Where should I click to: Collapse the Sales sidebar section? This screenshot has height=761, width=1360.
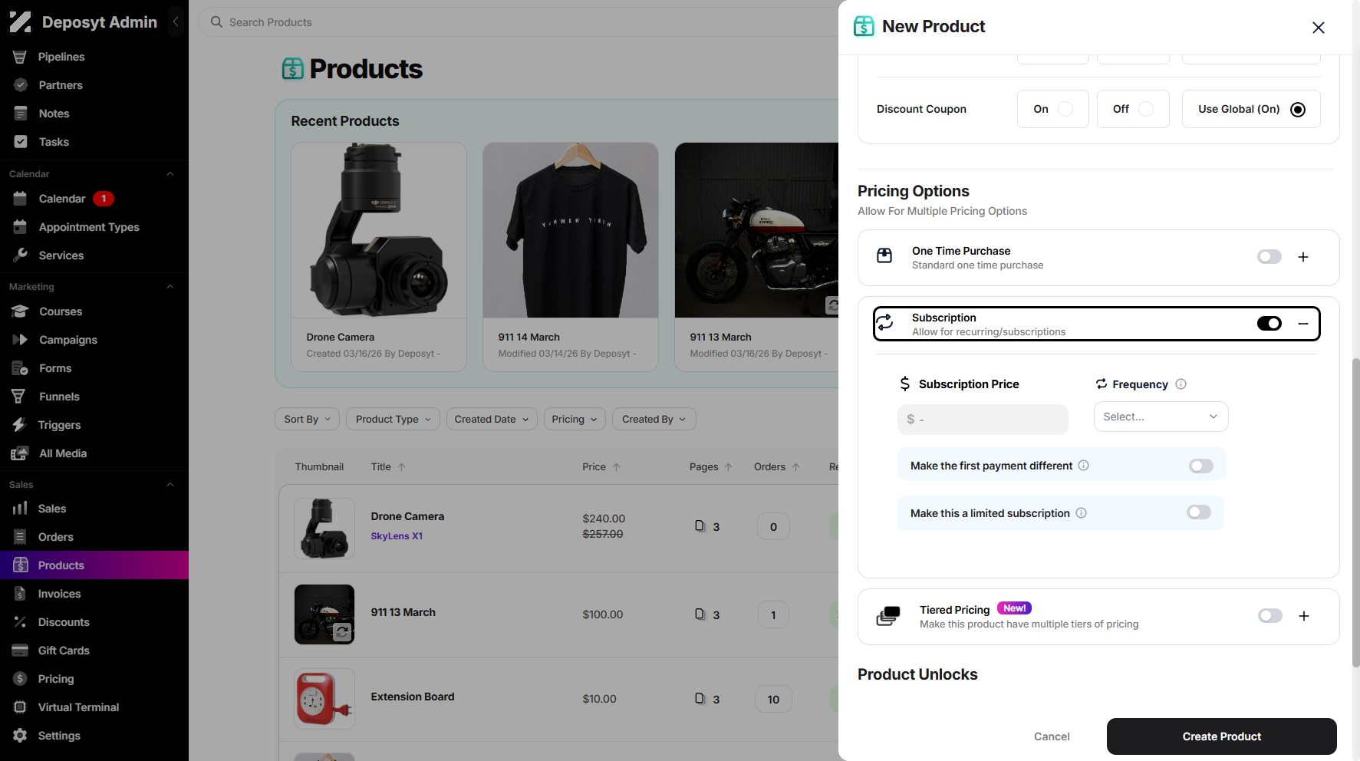170,485
